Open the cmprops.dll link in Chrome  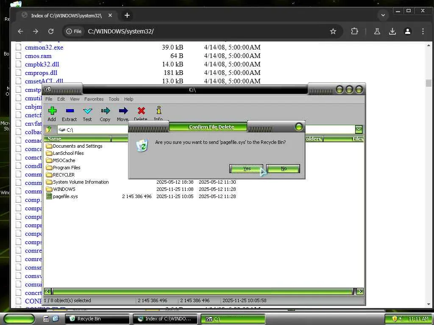click(41, 73)
